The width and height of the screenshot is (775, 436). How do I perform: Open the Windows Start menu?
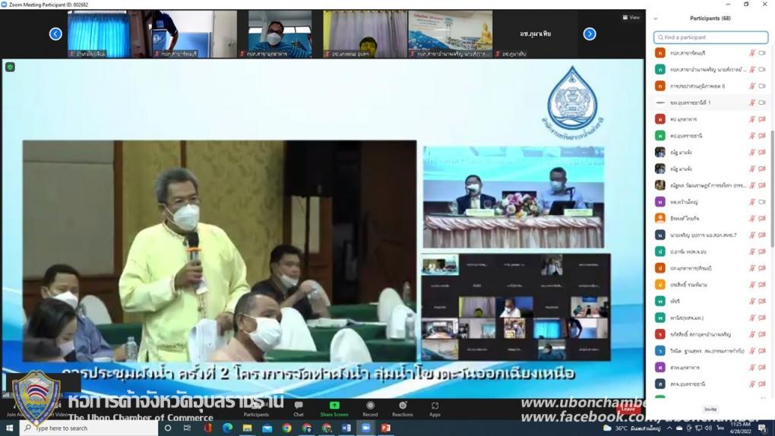pos(9,428)
